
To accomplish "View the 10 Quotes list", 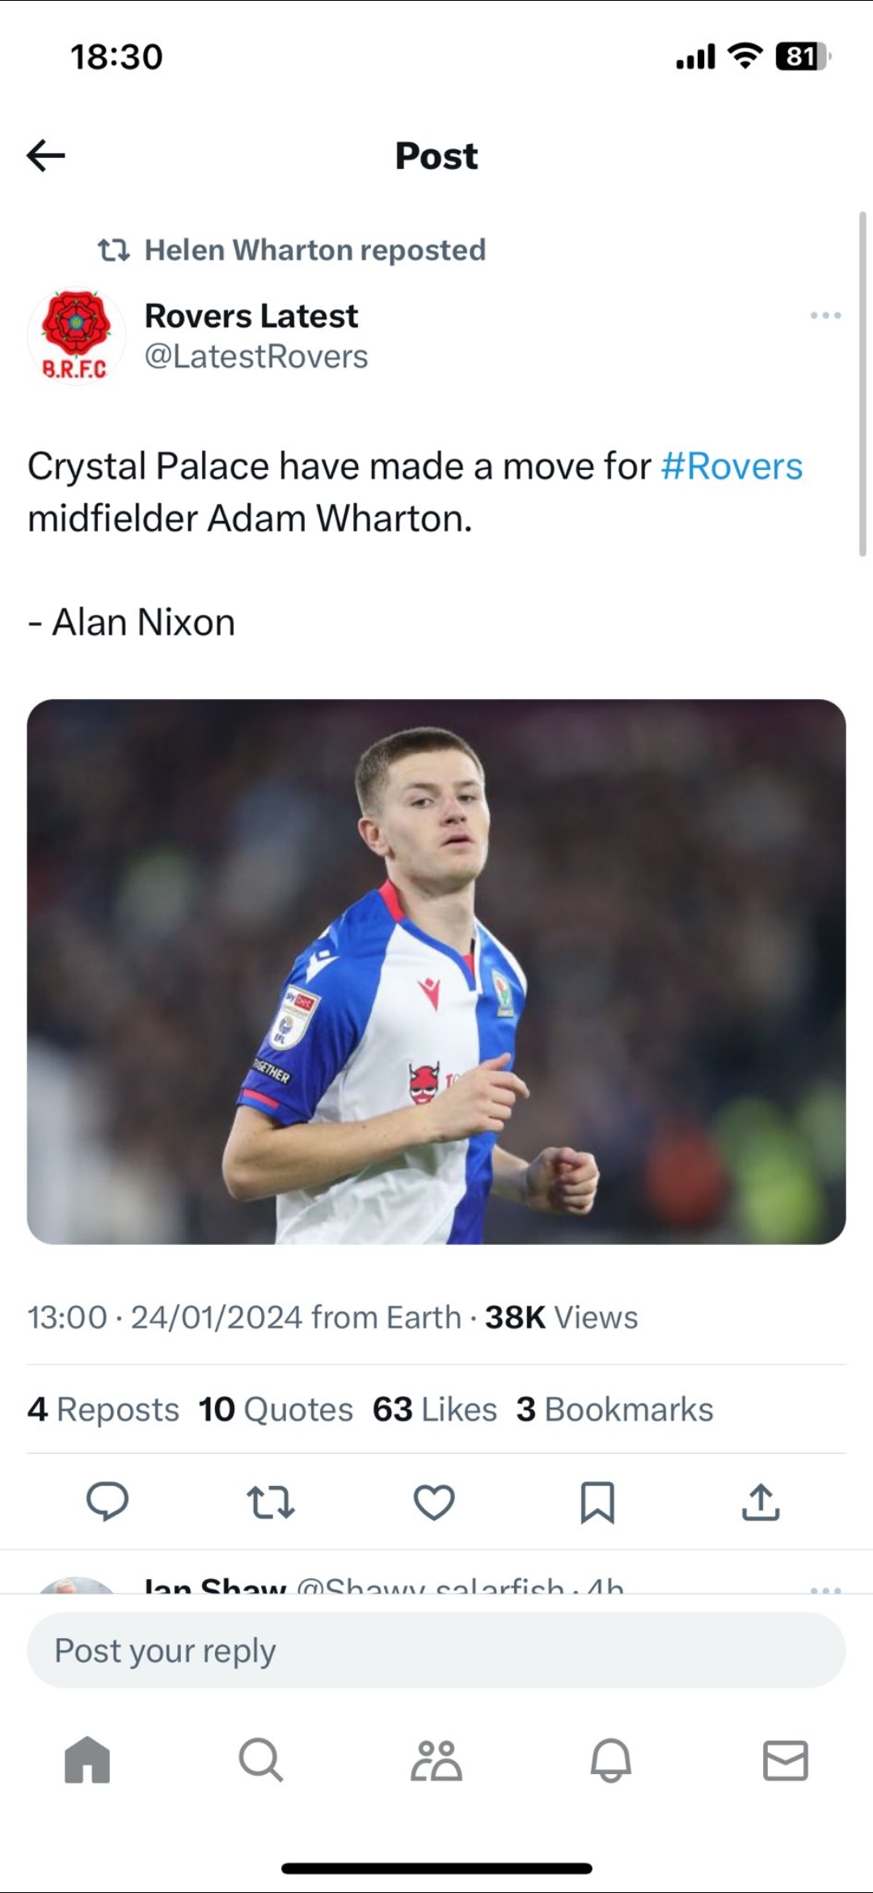I will coord(276,1409).
